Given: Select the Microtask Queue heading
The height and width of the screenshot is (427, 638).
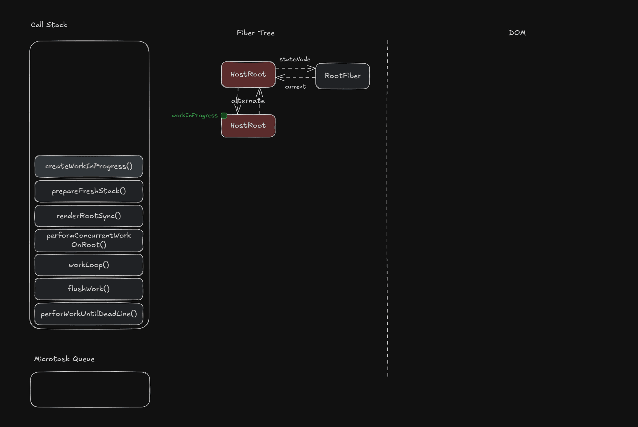Looking at the screenshot, I should click(64, 359).
